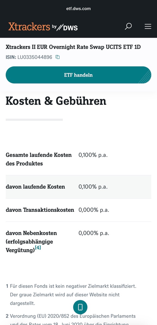Image resolution: width=157 pixels, height=325 pixels.
Task: Tap the floating teal phone icon
Action: pos(80,307)
